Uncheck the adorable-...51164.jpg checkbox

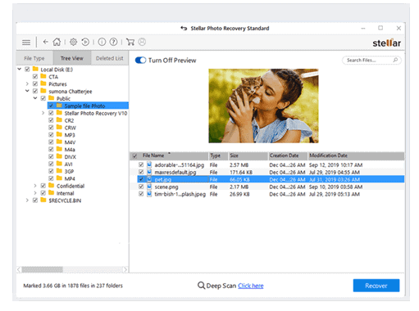141,165
